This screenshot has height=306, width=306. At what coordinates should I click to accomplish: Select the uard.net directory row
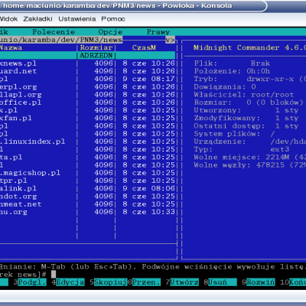point(88,71)
